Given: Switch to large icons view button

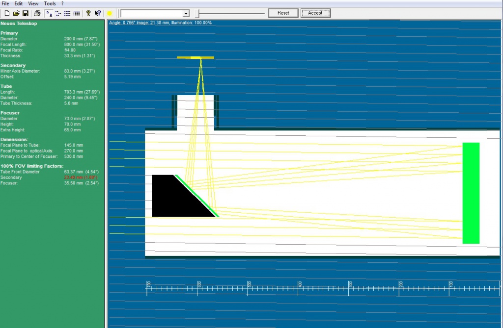Looking at the screenshot, I should point(49,13).
